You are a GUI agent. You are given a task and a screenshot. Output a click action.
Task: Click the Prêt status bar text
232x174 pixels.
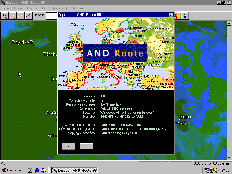tap(3, 164)
